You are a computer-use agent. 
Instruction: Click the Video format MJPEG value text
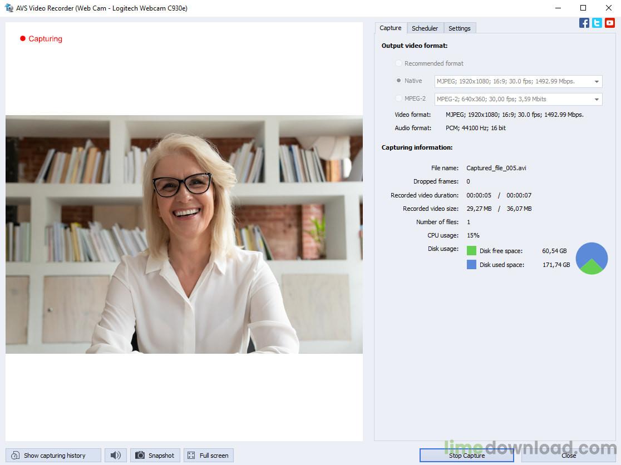click(x=515, y=115)
